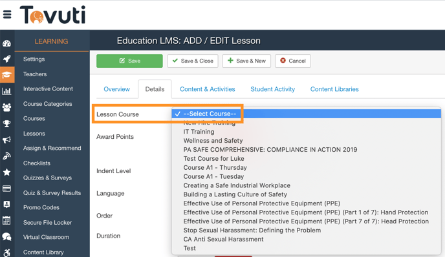Choose Creating a Safe Industrial Workplace
445x257 pixels.
coord(306,185)
